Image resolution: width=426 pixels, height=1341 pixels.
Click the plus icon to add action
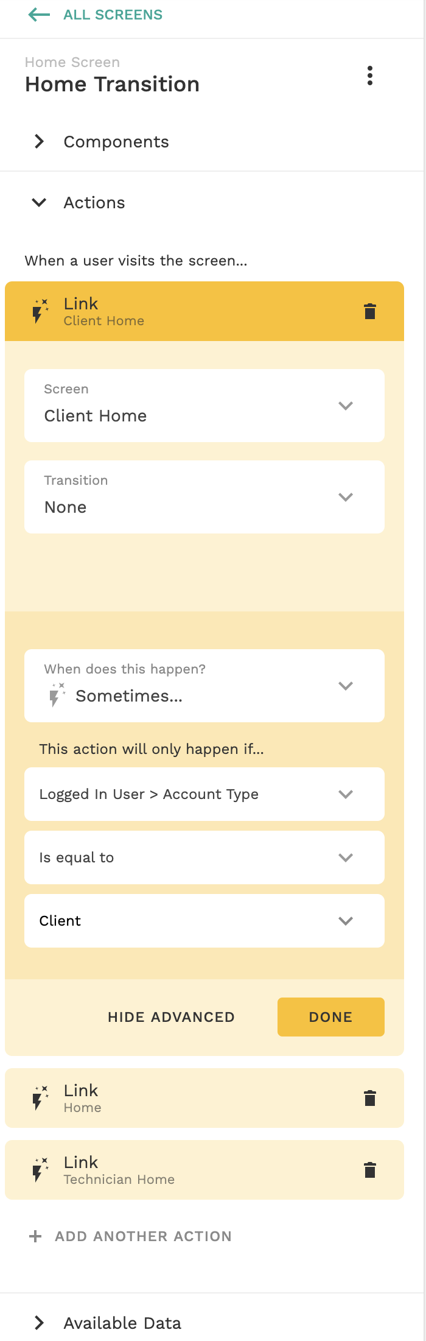(36, 1236)
